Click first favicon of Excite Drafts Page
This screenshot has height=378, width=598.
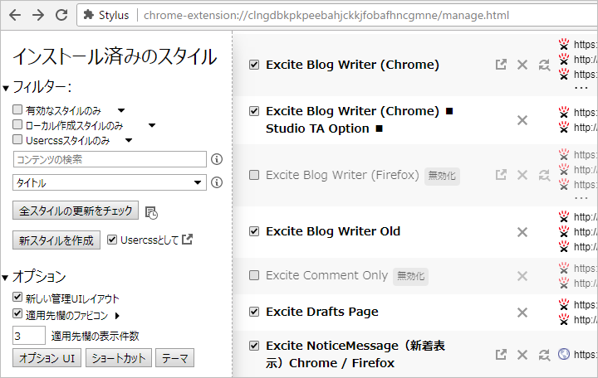(564, 304)
